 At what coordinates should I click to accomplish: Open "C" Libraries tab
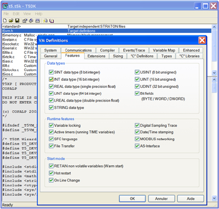coord(189,56)
